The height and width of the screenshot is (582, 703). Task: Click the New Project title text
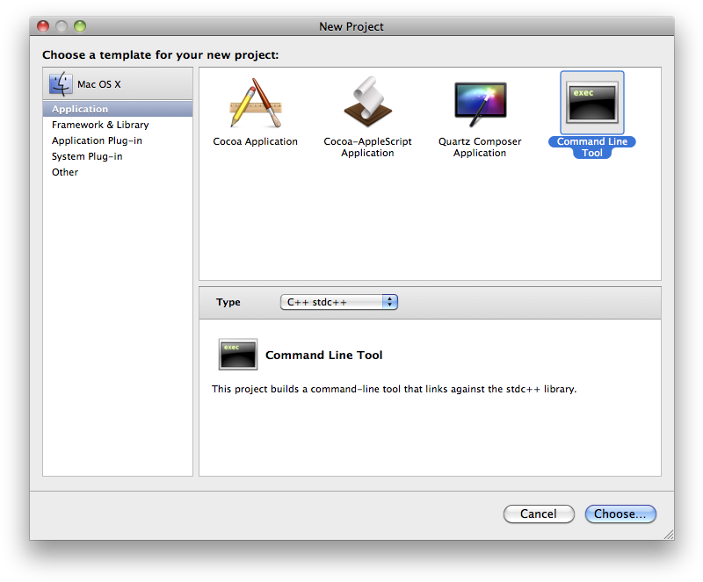[351, 27]
